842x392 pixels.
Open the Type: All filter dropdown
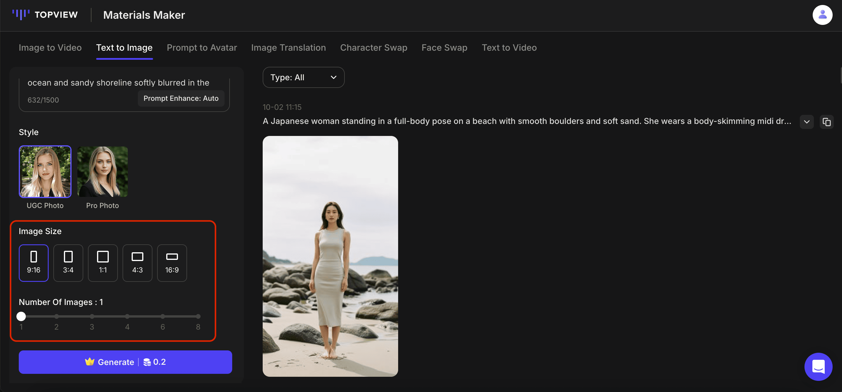point(303,77)
